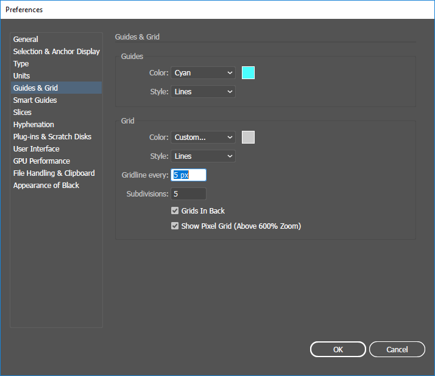Open Plug-ins & Scratch Disks settings
The image size is (435, 376).
point(56,137)
